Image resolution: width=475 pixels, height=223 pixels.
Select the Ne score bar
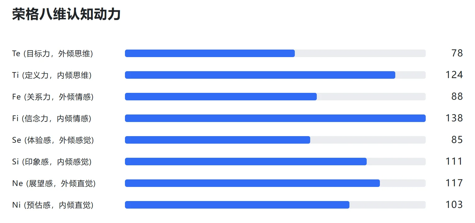point(275,183)
